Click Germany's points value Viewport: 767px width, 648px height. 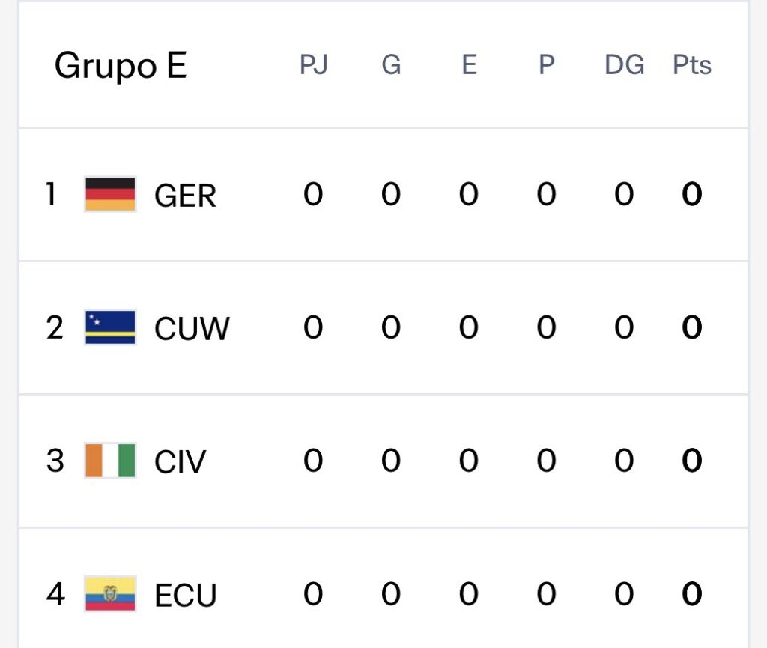point(691,195)
